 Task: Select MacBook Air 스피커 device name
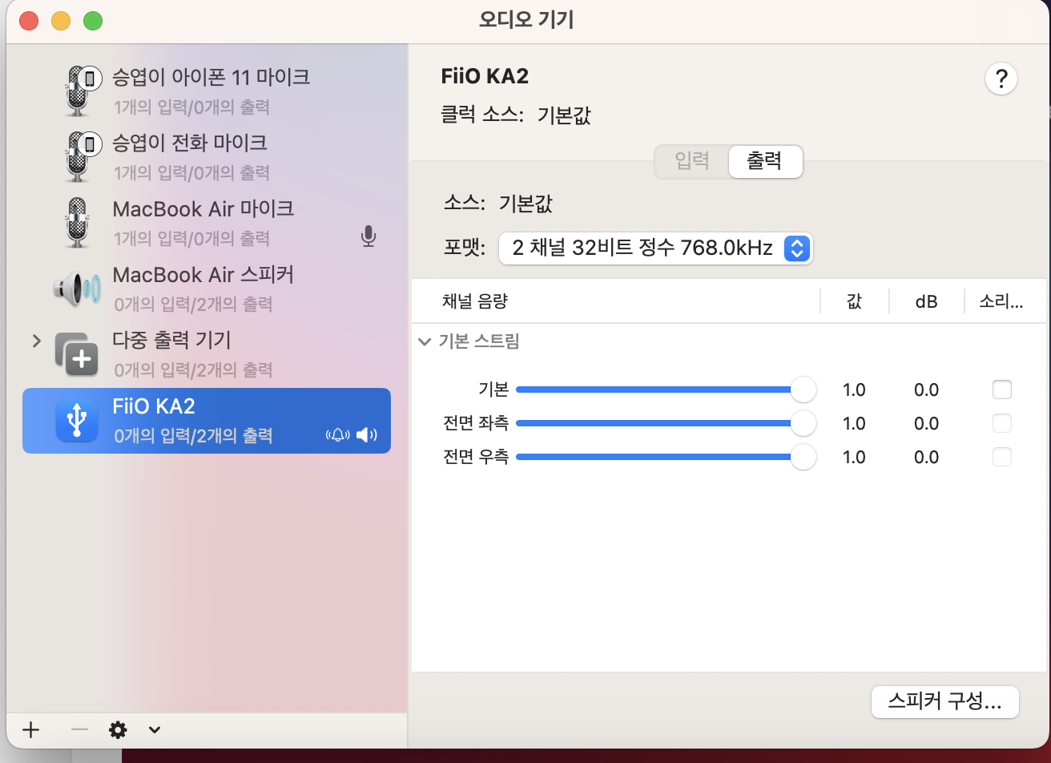coord(203,275)
